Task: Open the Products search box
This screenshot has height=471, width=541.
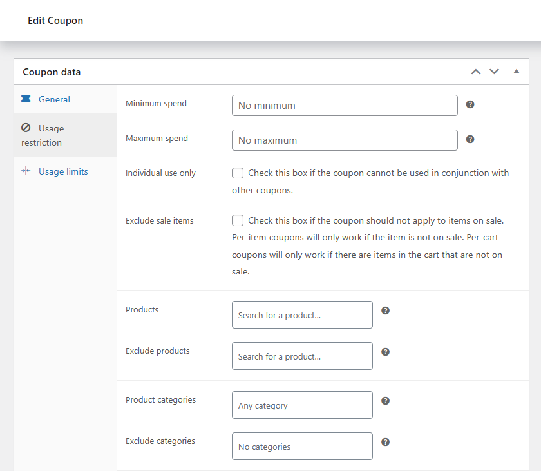Action: coord(302,314)
